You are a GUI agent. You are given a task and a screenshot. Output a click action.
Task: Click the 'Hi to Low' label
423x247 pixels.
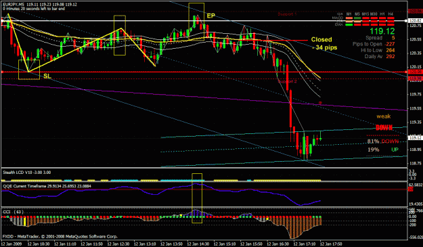coord(372,50)
